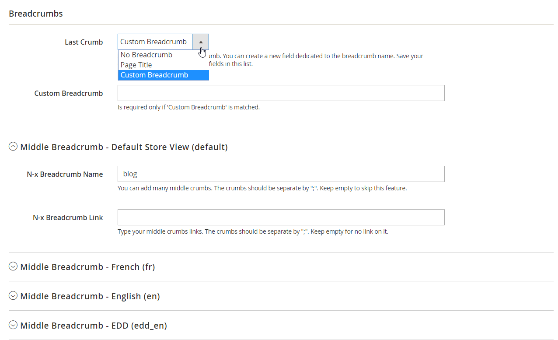Click the 'Breadcrumbs' section title

click(x=36, y=14)
